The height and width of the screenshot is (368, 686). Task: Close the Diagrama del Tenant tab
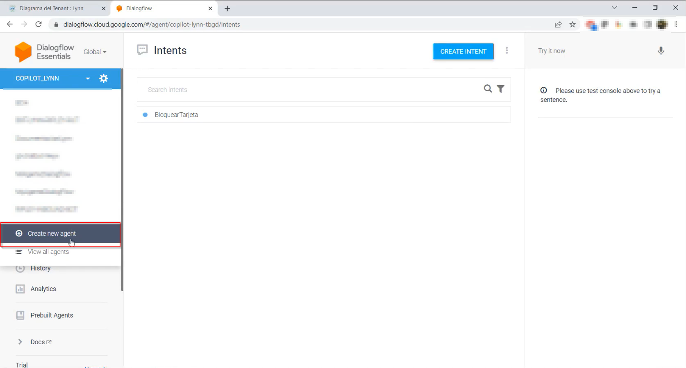103,9
